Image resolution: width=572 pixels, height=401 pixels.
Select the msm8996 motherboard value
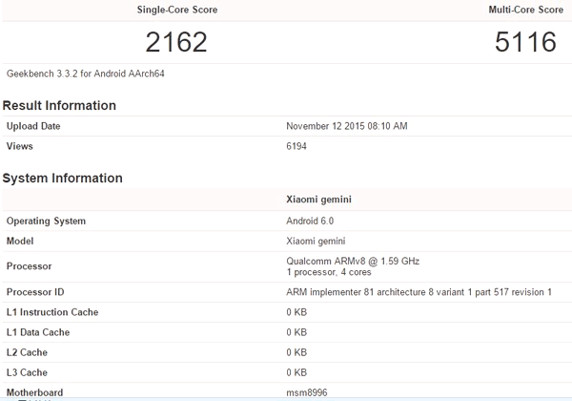tap(306, 391)
